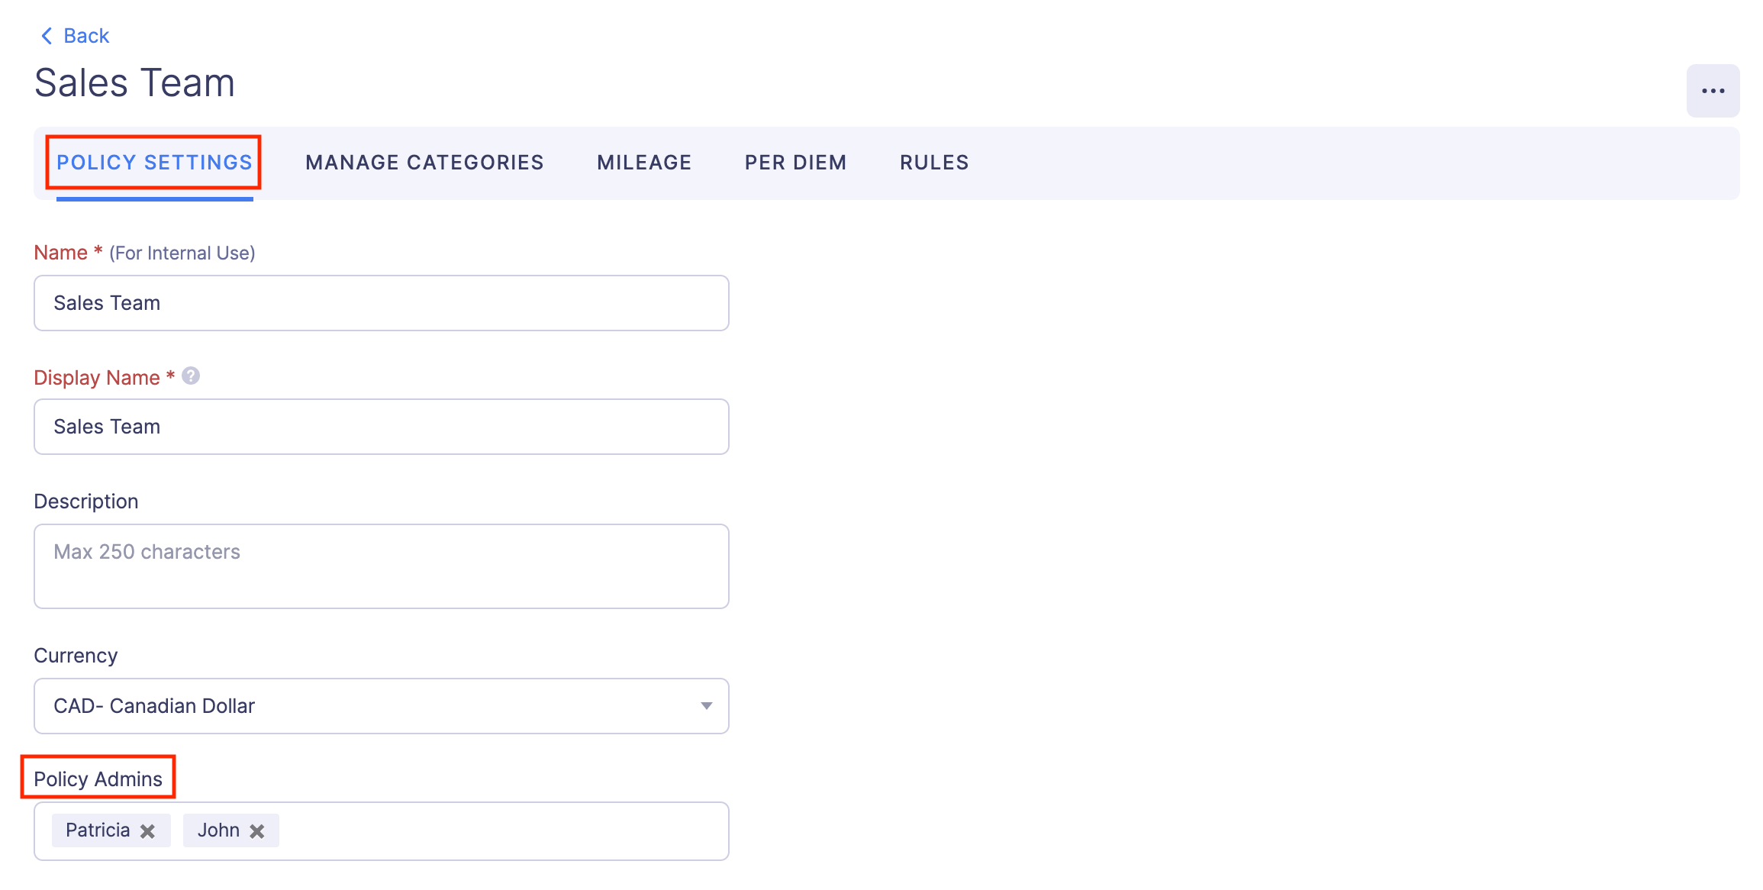Open the MILEAGE tab
Viewport: 1763px width, 890px height.
pyautogui.click(x=643, y=162)
